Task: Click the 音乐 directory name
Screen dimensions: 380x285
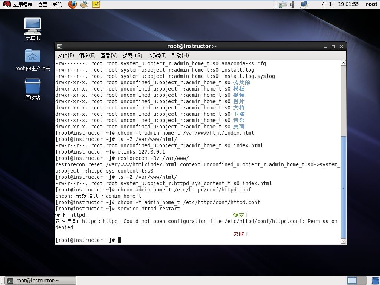Action: click(239, 120)
